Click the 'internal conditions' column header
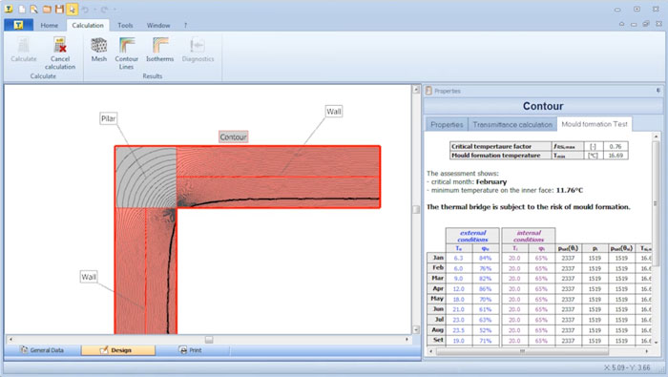The width and height of the screenshot is (668, 377). tap(529, 236)
